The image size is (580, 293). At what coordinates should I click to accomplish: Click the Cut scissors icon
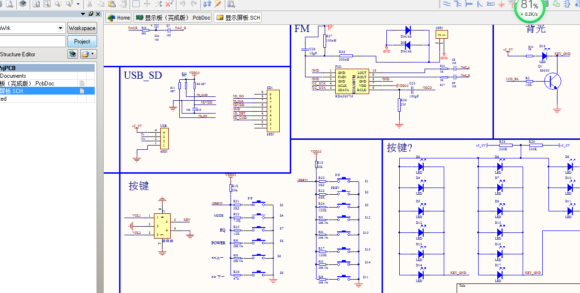click(89, 4)
